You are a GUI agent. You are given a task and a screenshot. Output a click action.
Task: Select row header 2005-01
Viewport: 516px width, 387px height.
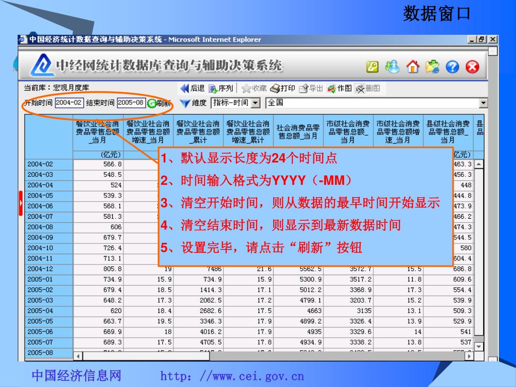[49, 279]
